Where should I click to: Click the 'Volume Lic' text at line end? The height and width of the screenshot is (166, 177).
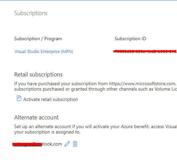[166, 89]
